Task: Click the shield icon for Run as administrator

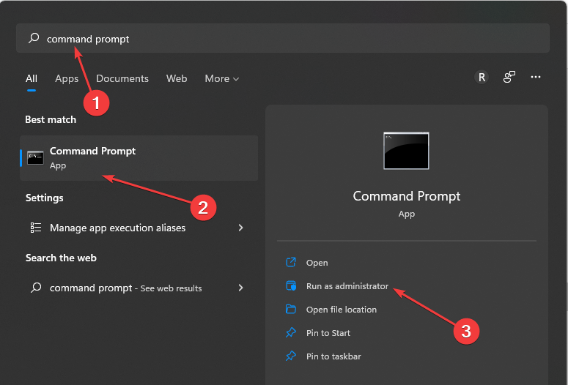Action: click(x=291, y=285)
